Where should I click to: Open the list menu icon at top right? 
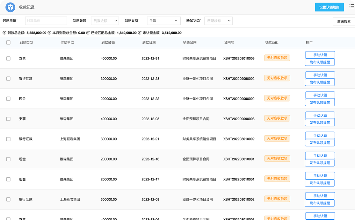click(x=351, y=7)
